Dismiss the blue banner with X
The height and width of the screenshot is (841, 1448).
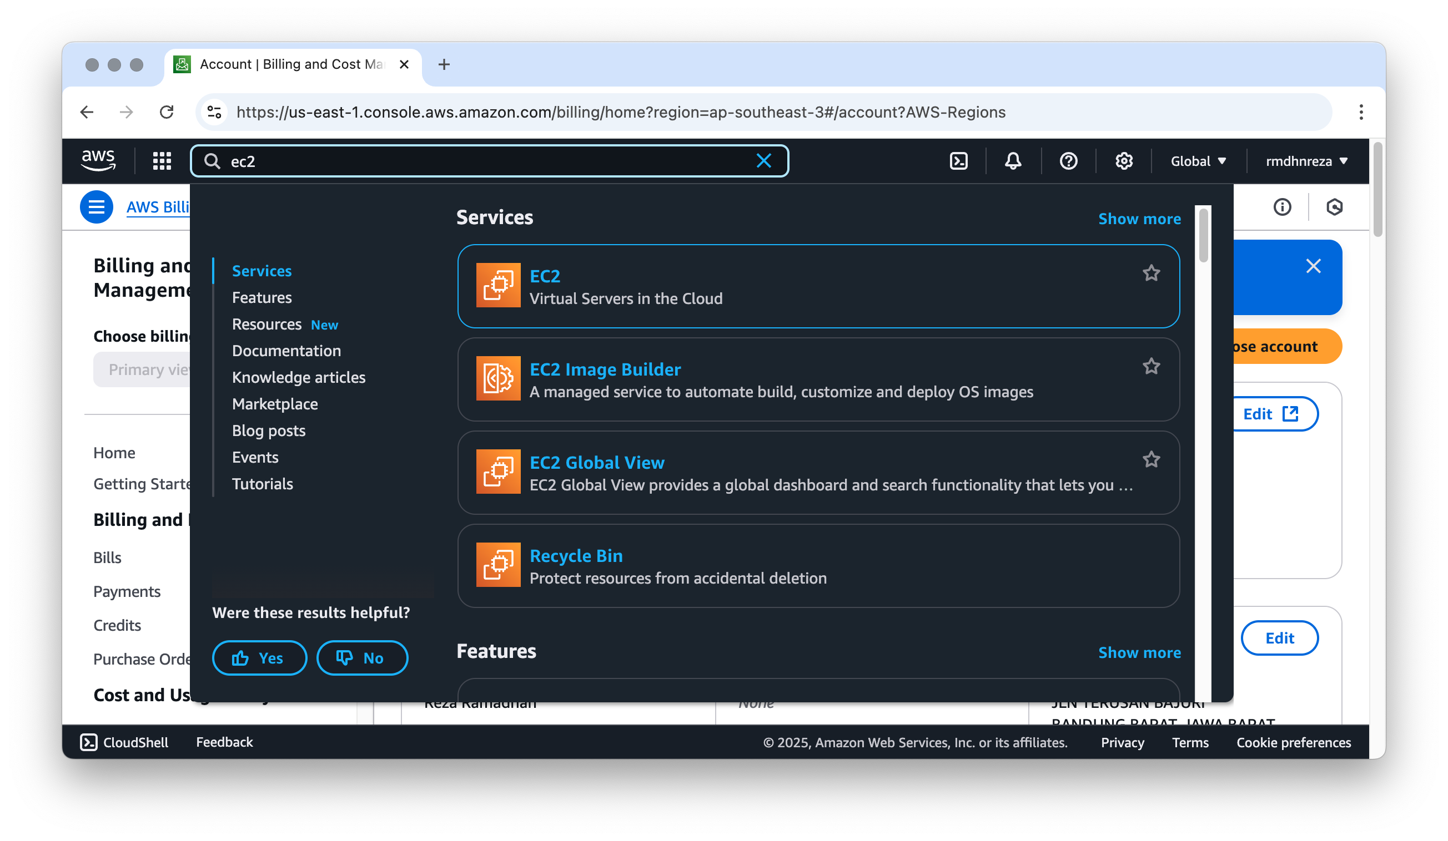tap(1313, 266)
